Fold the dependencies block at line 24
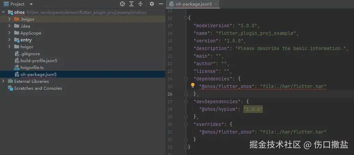The width and height of the screenshot is (354, 155). coord(186,79)
